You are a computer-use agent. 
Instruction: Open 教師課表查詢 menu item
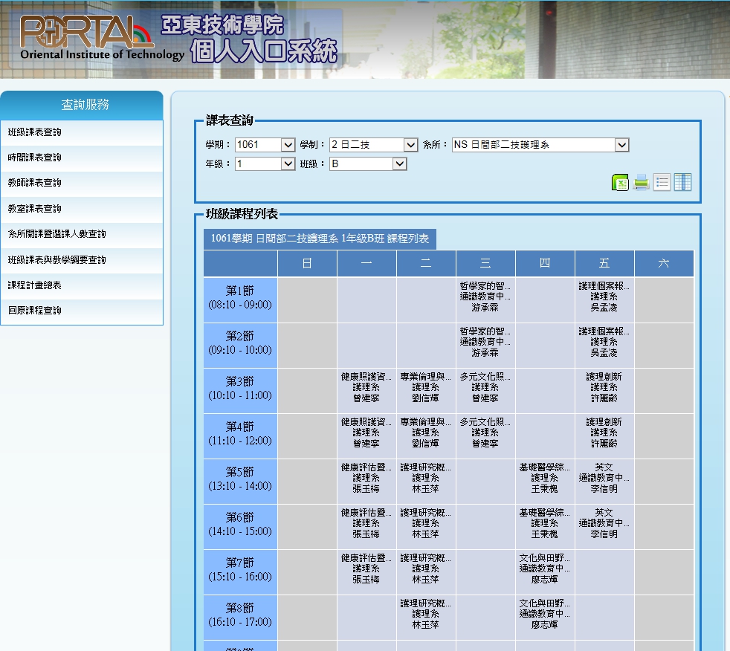[x=82, y=184]
